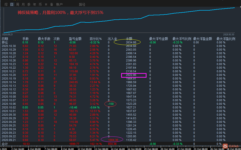The width and height of the screenshot is (241, 150).
Task: Select the 持仓 open positions row
Action: pos(121,42)
